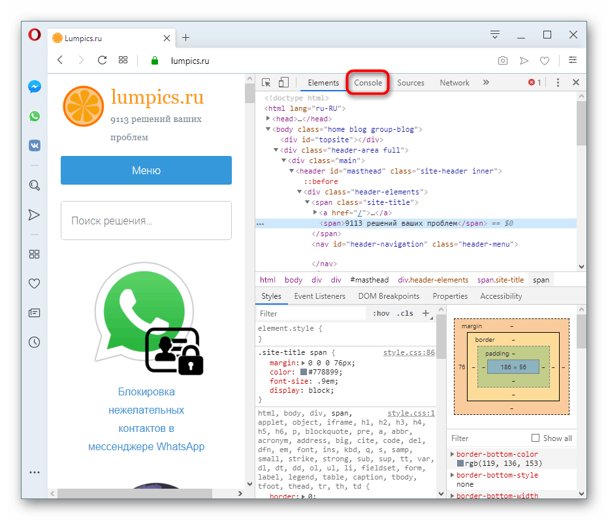
Task: Click the Opera logo menu button
Action: pyautogui.click(x=35, y=35)
